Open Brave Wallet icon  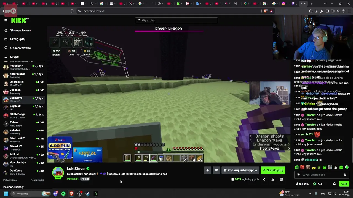click(x=333, y=11)
